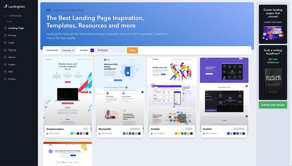Viewport: 292px width, 166px height.
Task: Click the clock icon on Dashful card
Action: coord(204,133)
